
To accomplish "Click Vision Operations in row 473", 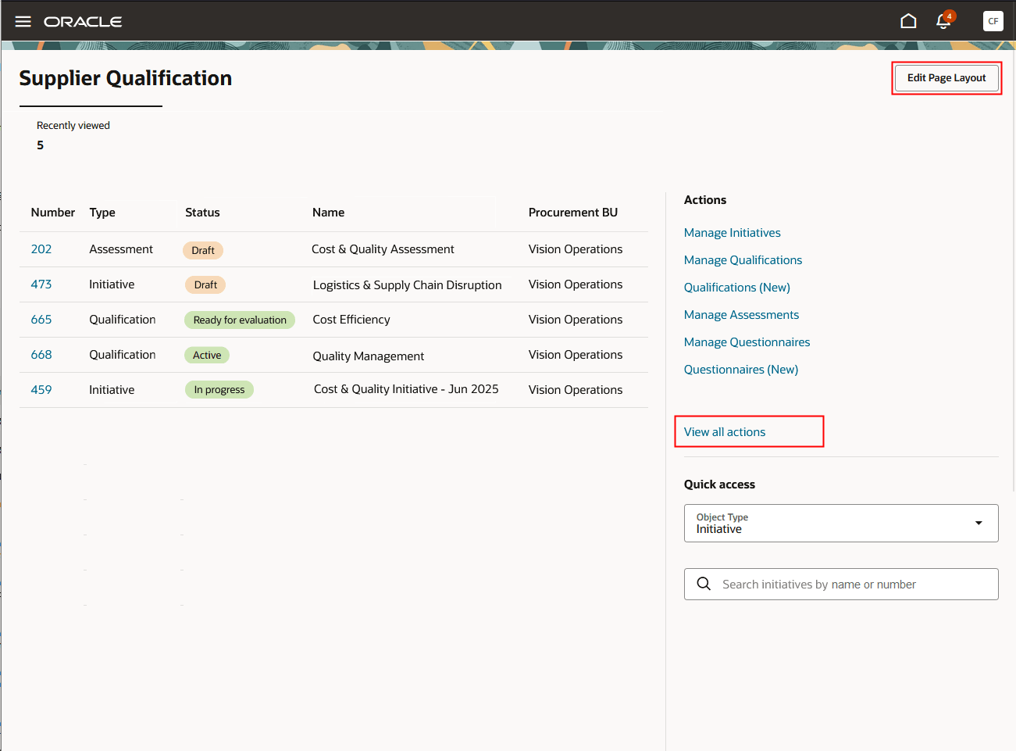I will coord(576,284).
